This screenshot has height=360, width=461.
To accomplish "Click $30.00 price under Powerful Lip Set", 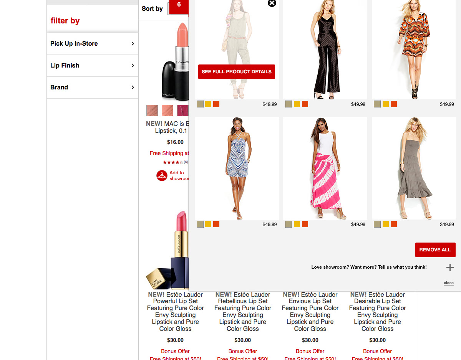I will (x=176, y=340).
